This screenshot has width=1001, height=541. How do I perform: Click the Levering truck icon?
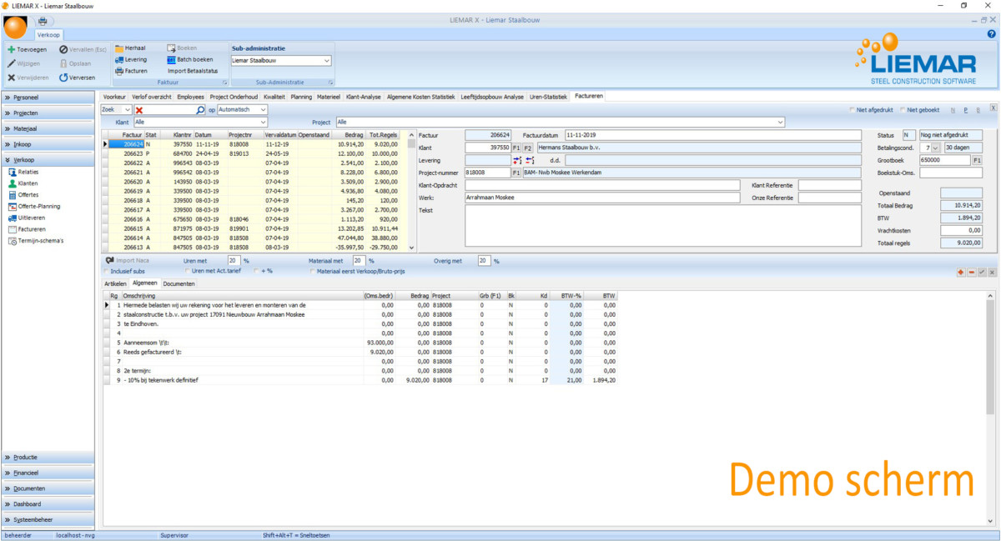coord(119,59)
